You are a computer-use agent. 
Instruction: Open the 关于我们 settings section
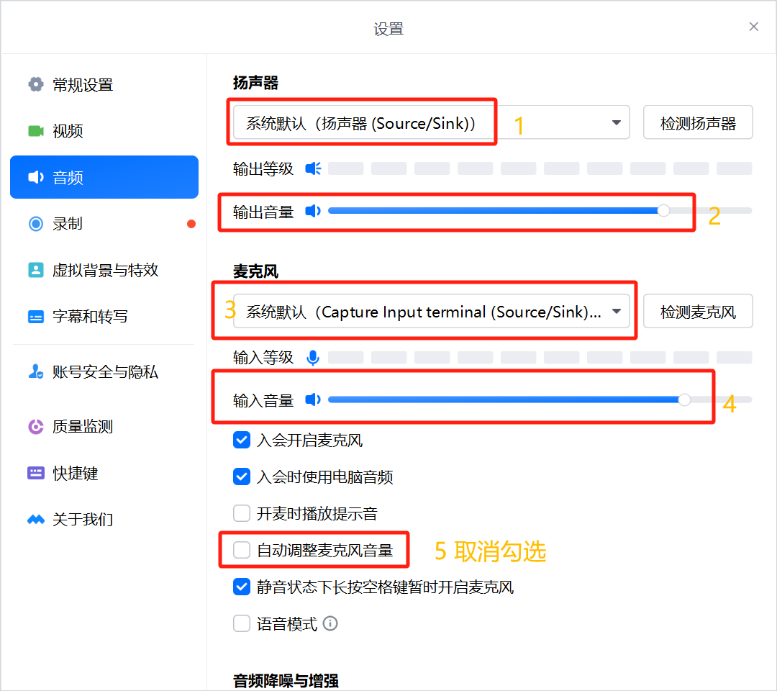pyautogui.click(x=82, y=520)
